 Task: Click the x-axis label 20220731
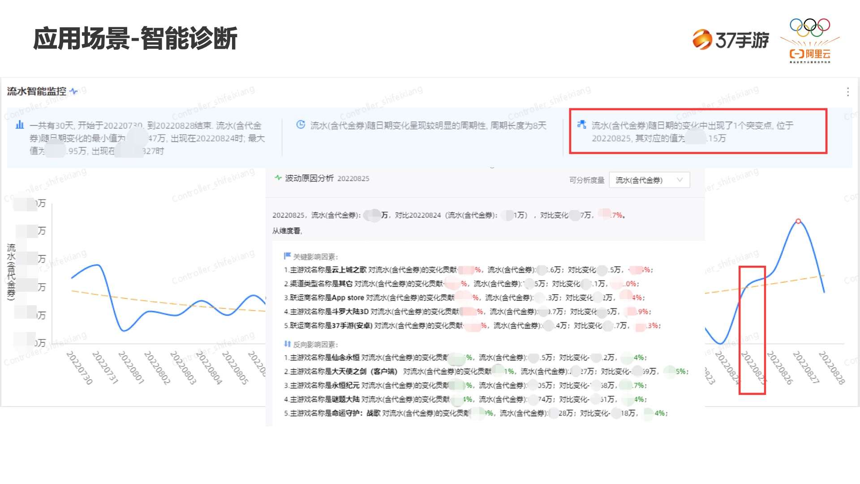pyautogui.click(x=105, y=368)
